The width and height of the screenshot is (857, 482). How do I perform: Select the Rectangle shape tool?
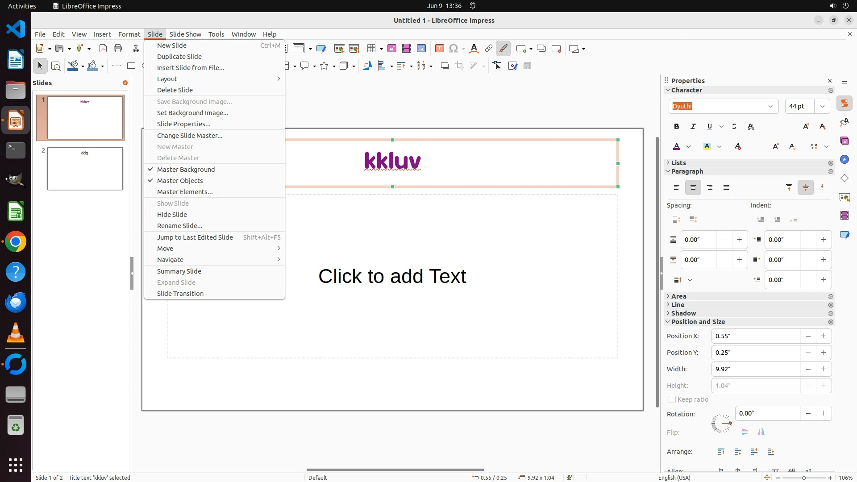click(x=131, y=66)
